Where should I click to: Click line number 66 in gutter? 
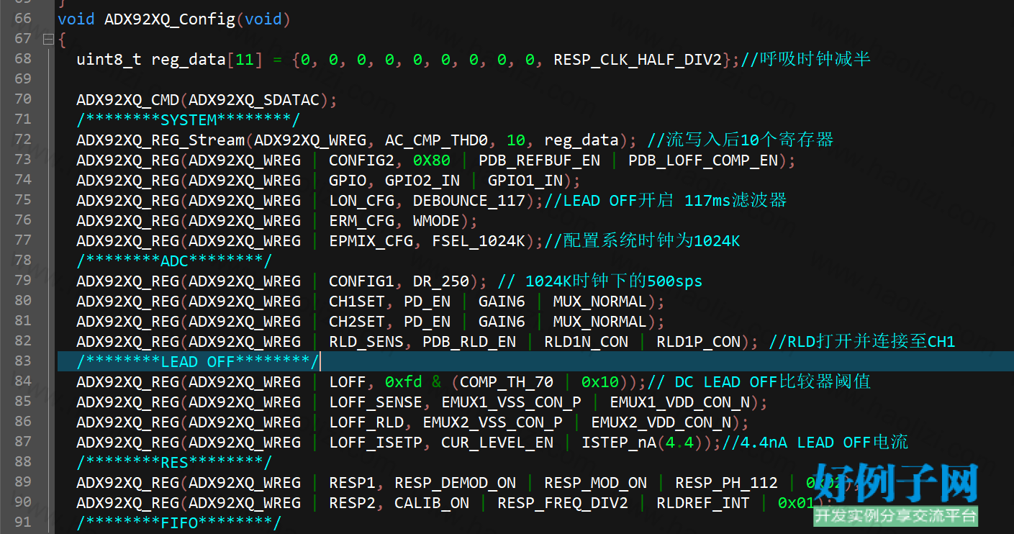click(23, 19)
